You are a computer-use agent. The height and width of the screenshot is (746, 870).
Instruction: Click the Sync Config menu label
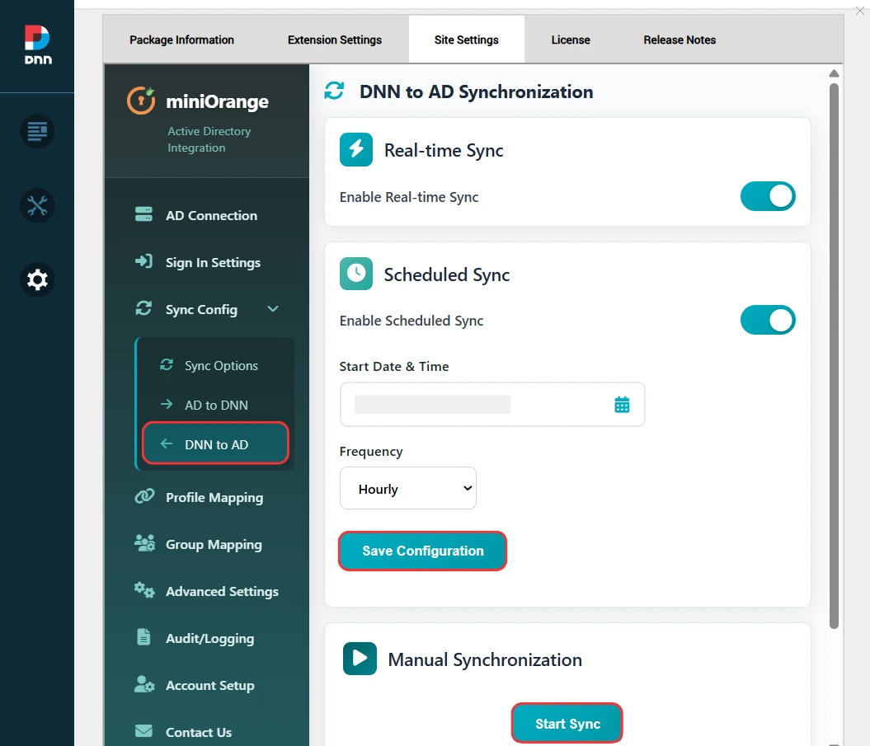[x=201, y=309]
